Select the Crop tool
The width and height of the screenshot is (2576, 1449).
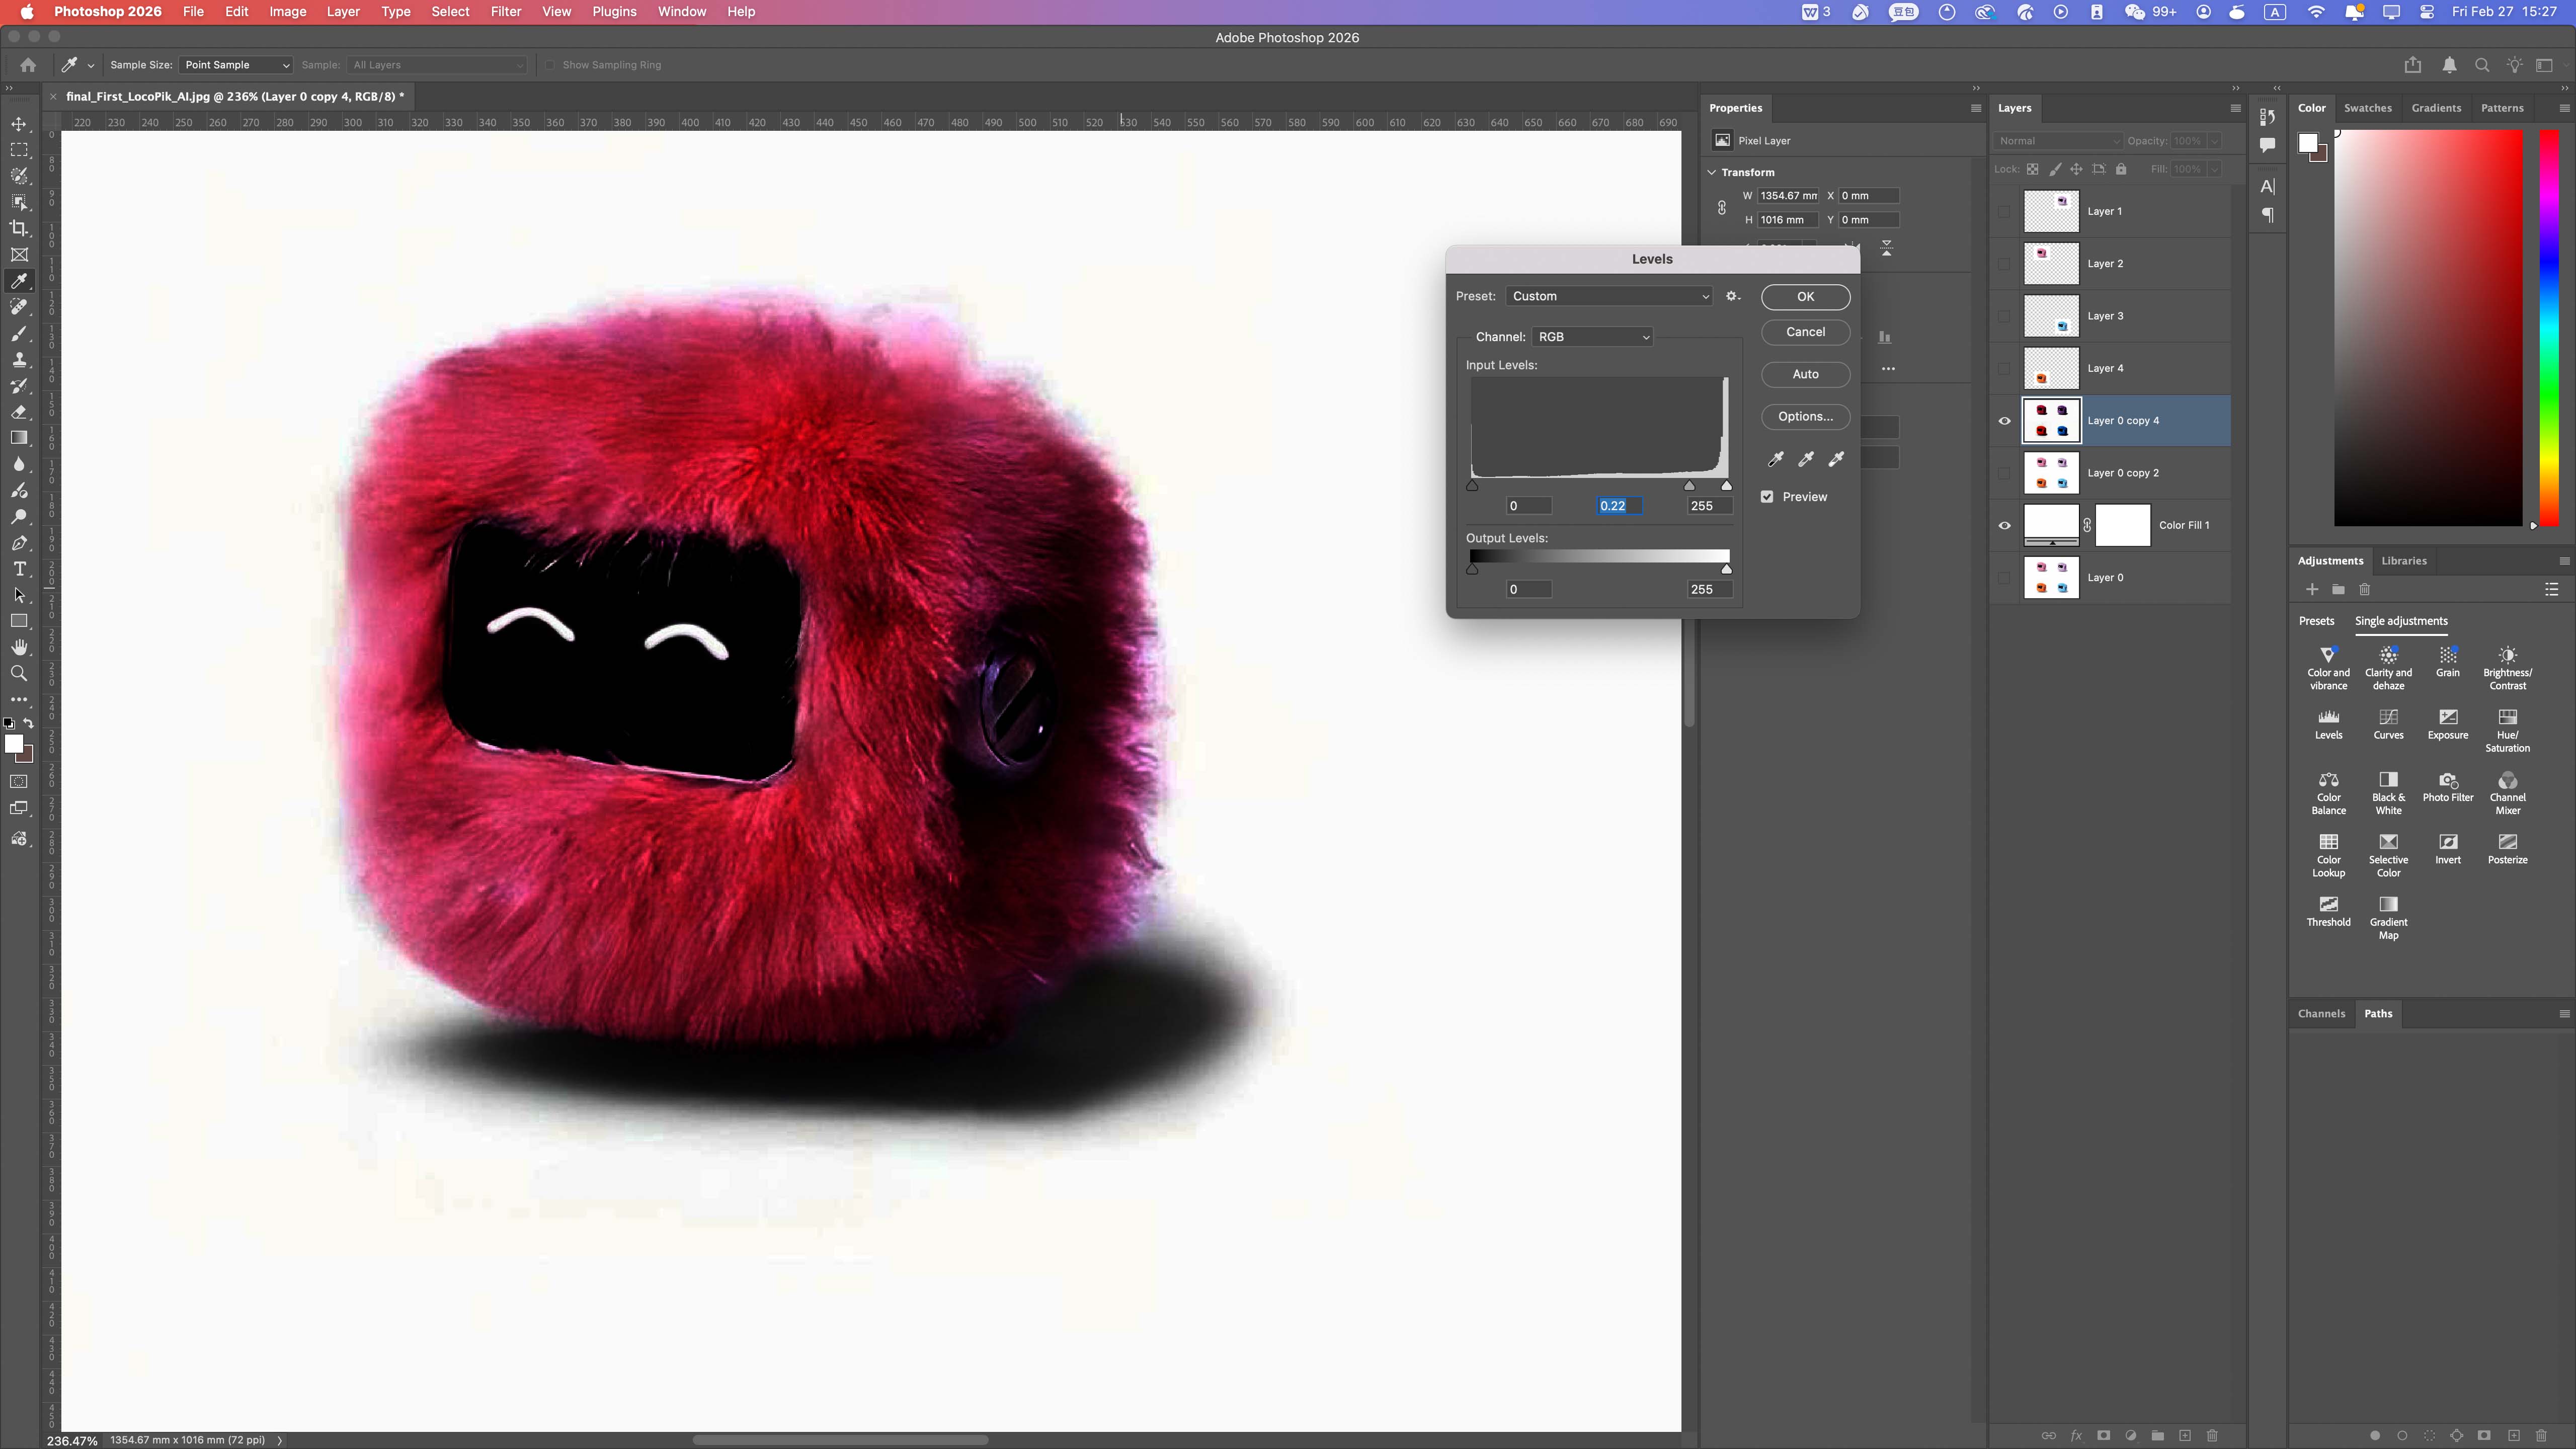(x=19, y=228)
